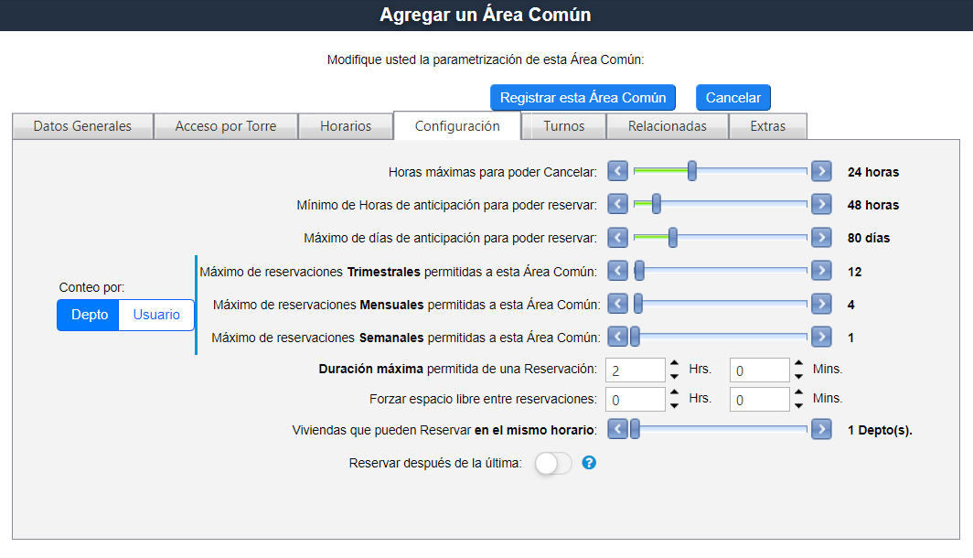Increase Semanales reservations with right arrow
The width and height of the screenshot is (973, 558).
tap(820, 338)
